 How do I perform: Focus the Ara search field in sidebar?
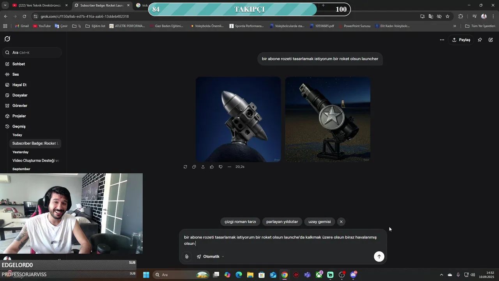(32, 52)
